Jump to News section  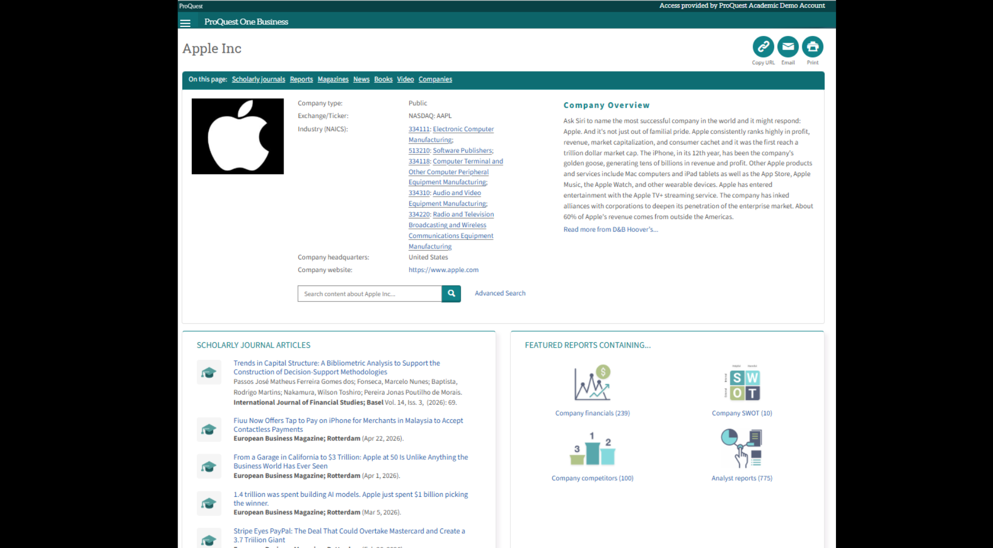[361, 79]
